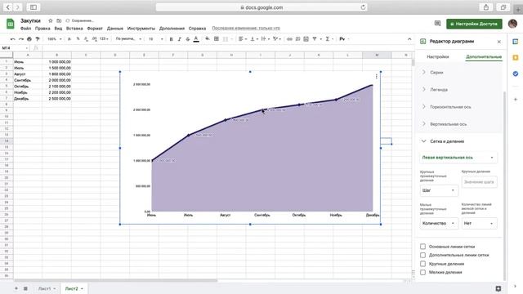
Task: Click the redo arrow in the toolbar
Action: pos(21,39)
